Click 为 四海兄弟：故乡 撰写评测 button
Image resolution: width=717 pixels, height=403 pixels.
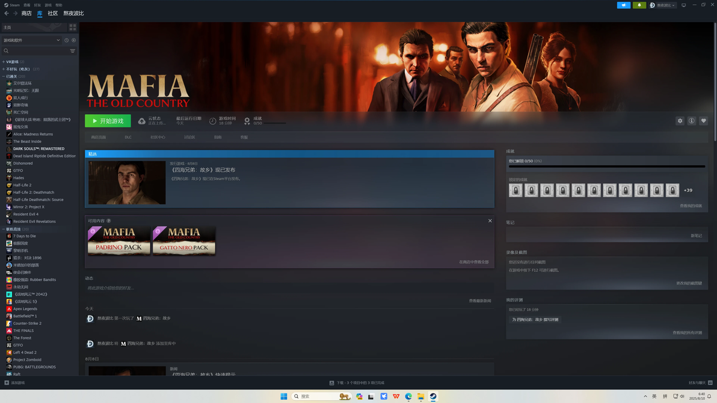[535, 320]
